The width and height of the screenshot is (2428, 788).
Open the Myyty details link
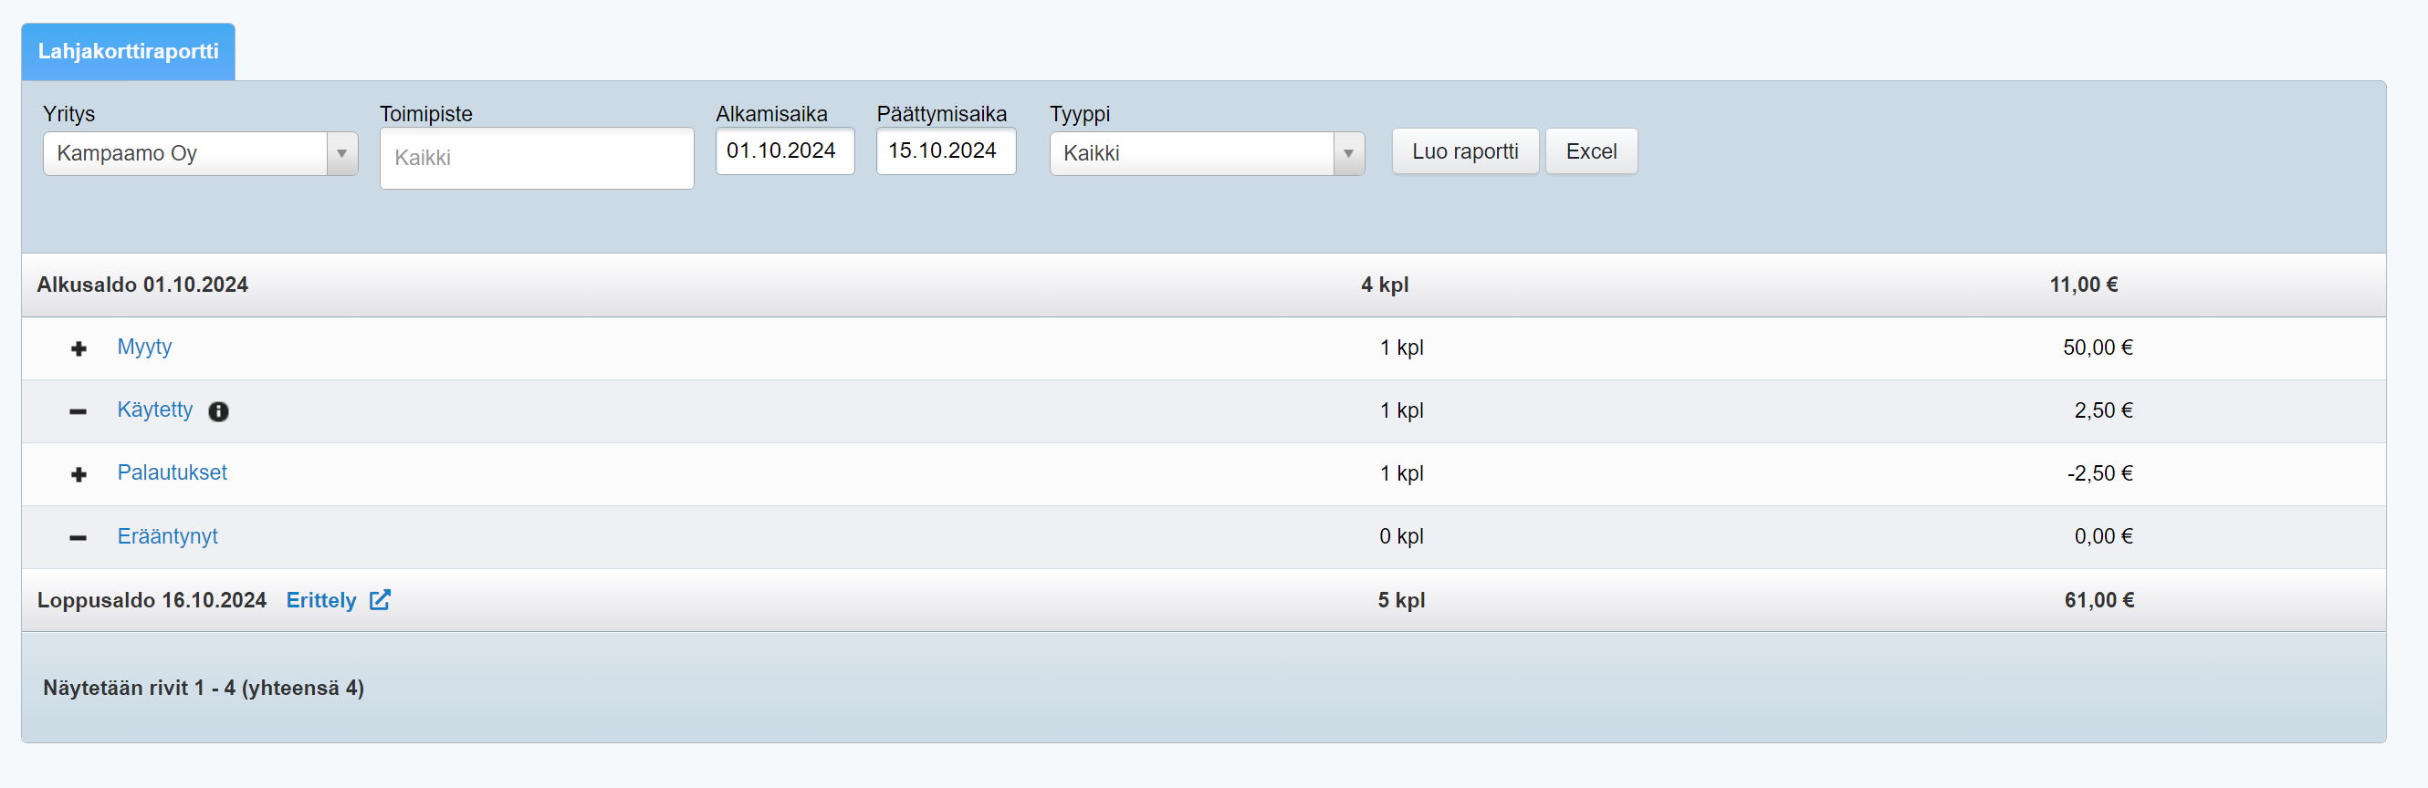pyautogui.click(x=144, y=347)
